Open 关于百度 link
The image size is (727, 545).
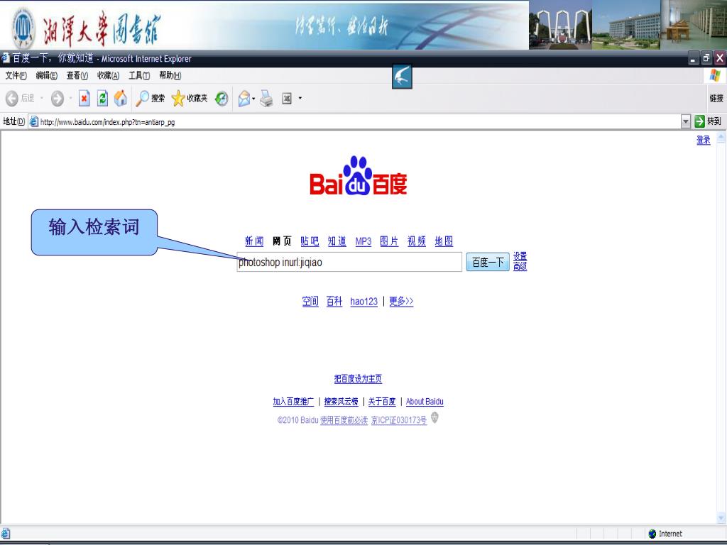click(382, 402)
